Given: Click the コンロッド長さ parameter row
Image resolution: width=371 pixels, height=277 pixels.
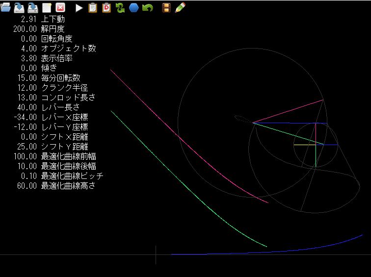Looking at the screenshot, I should (x=56, y=98).
